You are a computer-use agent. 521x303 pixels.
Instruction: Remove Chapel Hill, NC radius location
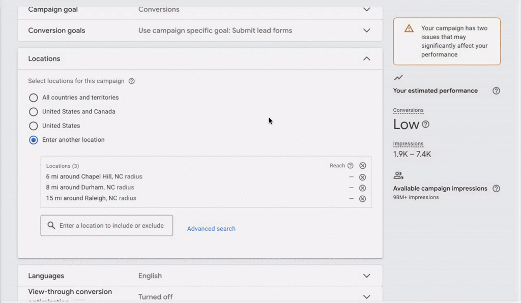pos(362,177)
